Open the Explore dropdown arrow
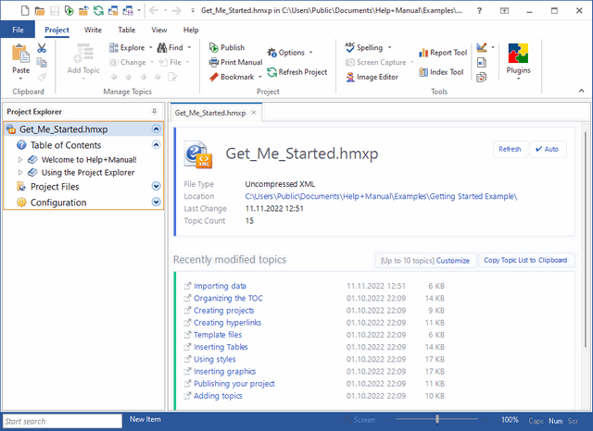The width and height of the screenshot is (593, 431). (x=150, y=47)
